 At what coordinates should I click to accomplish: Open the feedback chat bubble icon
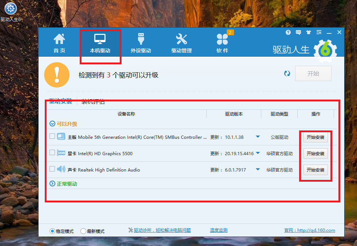(x=298, y=32)
